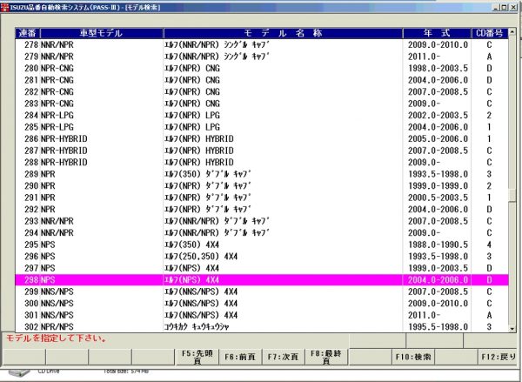Select row 292 NPR 2004.0-2006.0
The height and width of the screenshot is (382, 522).
[262, 210]
